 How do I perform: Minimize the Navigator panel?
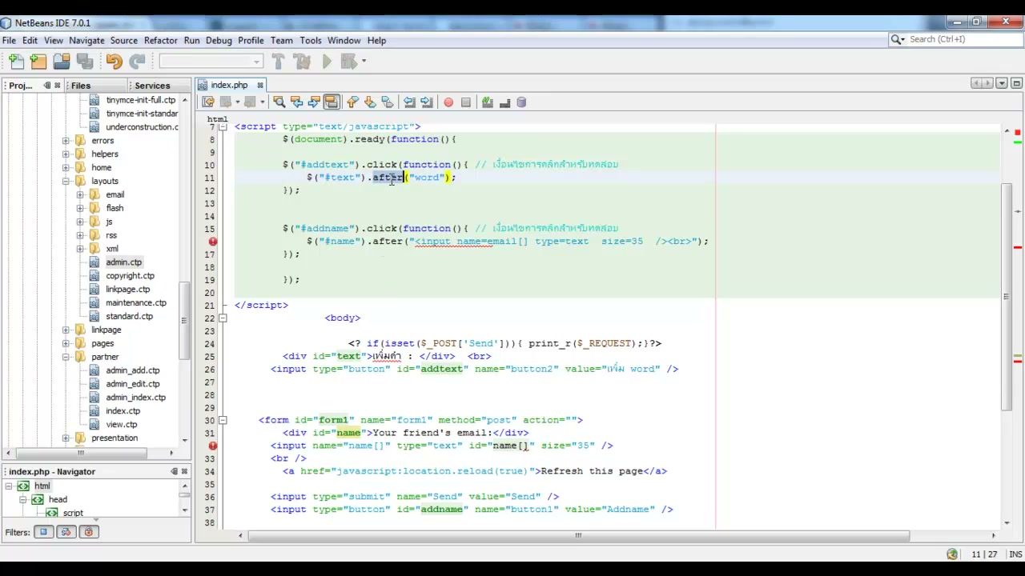174,472
